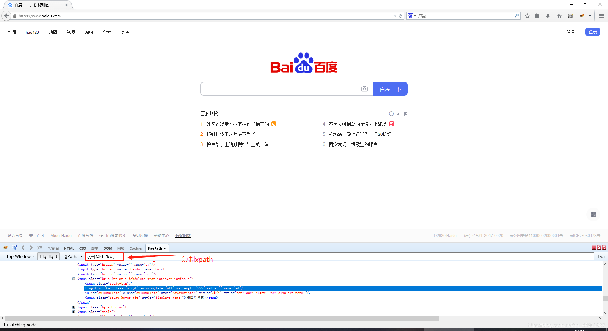The height and width of the screenshot is (331, 608).
Task: Open the Top Window dropdown
Action: [x=20, y=256]
